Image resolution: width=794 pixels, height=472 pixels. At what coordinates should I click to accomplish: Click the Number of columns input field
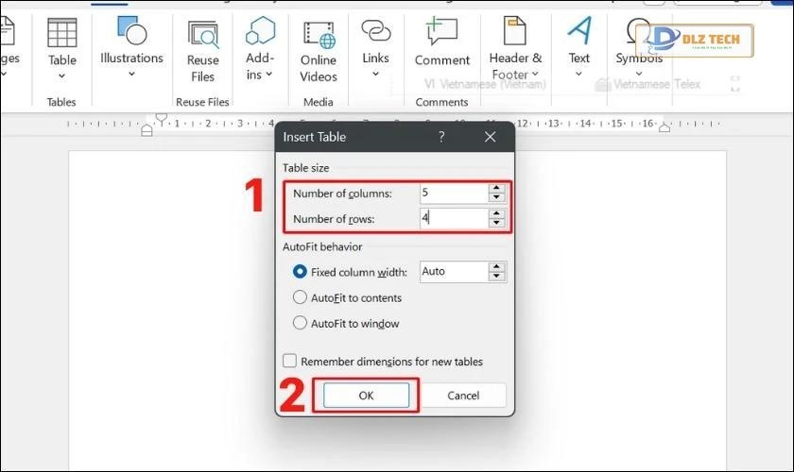click(453, 193)
